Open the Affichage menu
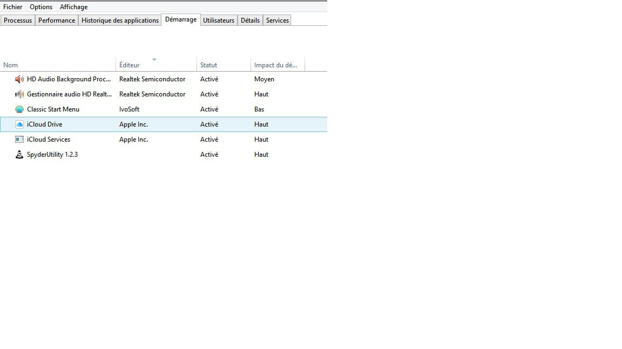Viewport: 622px width, 349px height. pos(74,6)
